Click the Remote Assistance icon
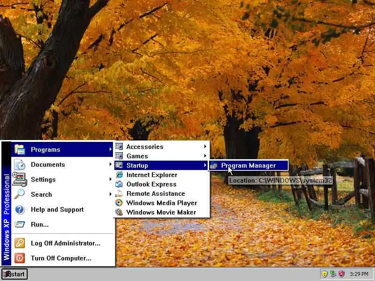 click(x=119, y=193)
